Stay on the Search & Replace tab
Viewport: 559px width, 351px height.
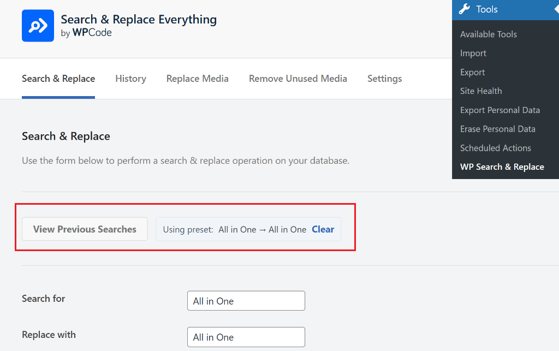[x=58, y=78]
